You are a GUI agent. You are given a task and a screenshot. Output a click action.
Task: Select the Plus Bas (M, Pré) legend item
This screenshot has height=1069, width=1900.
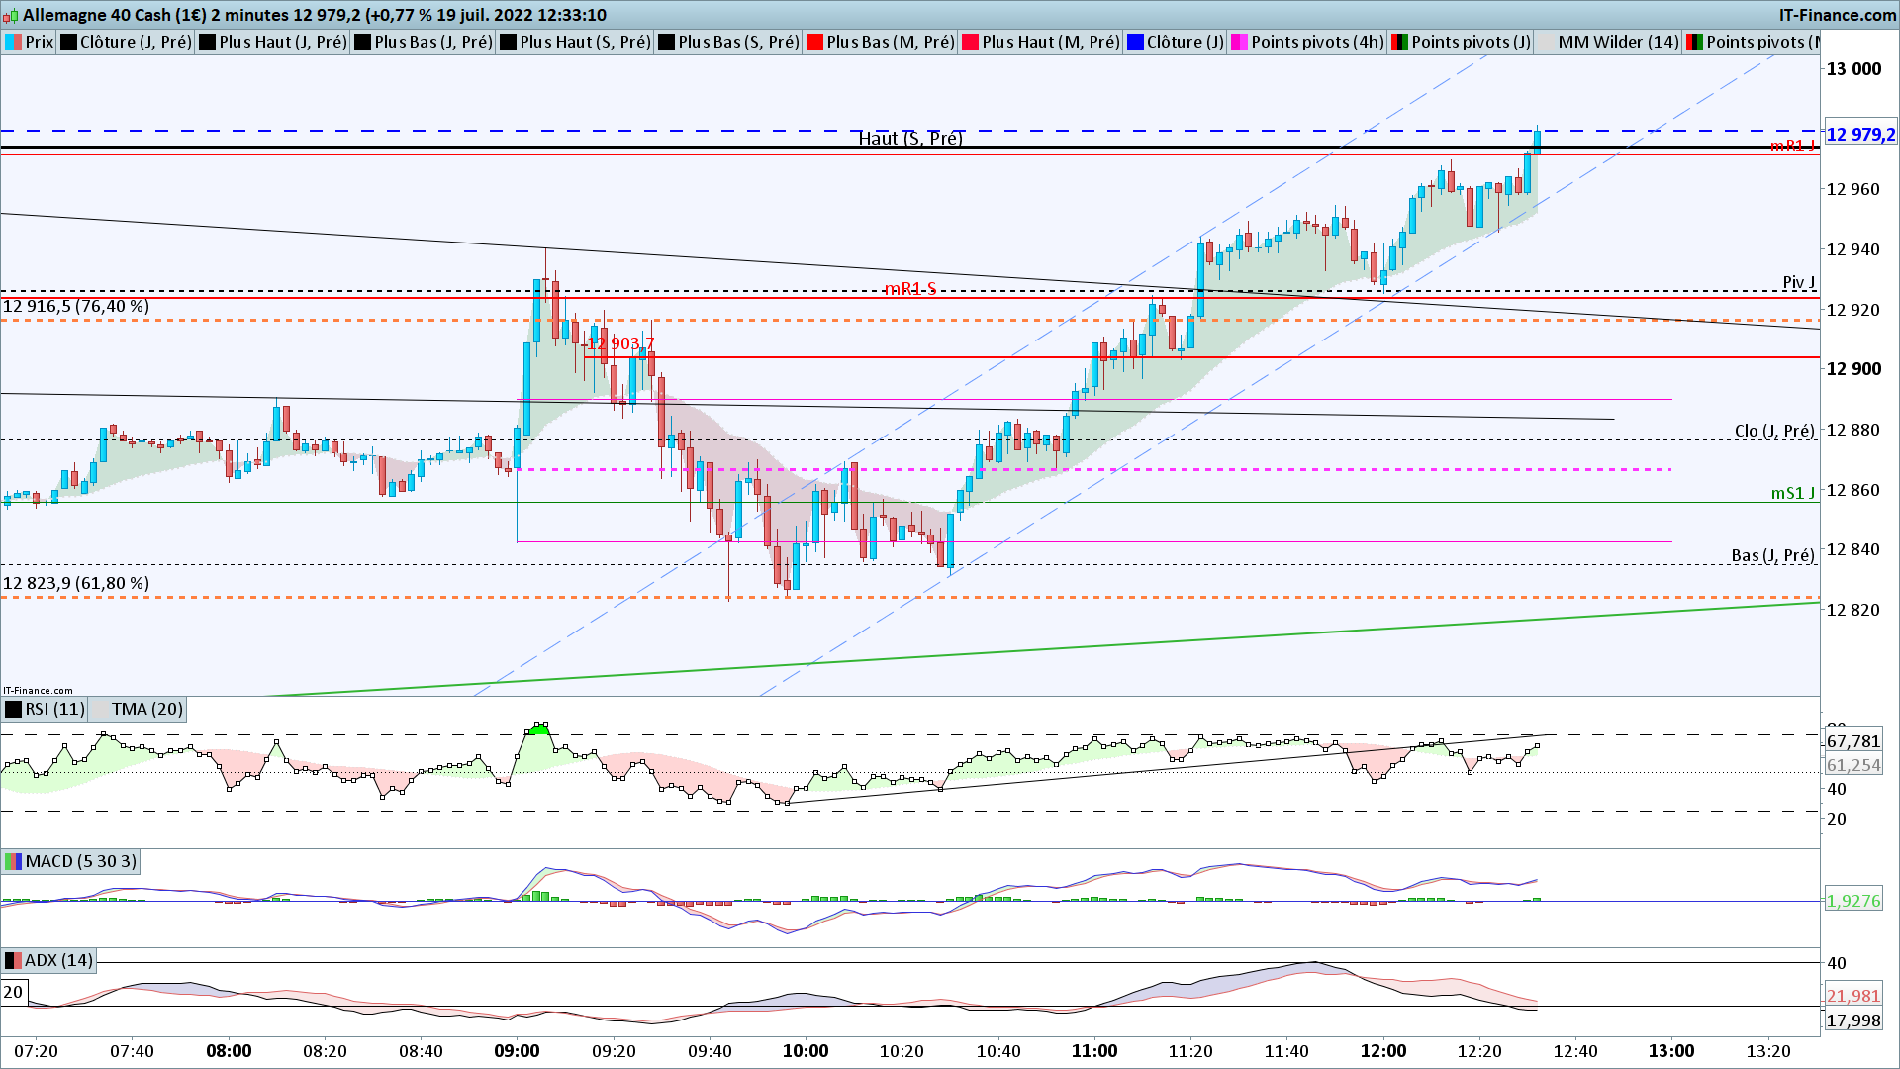click(x=890, y=42)
